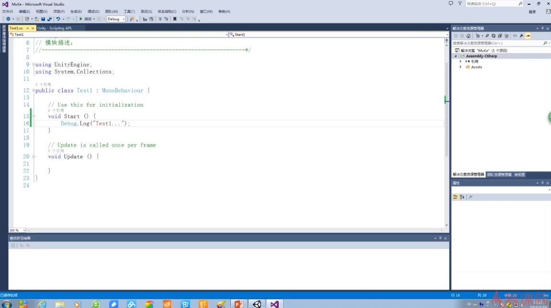Toggle the highlighted Preview Selected Items icon

[x=528, y=36]
